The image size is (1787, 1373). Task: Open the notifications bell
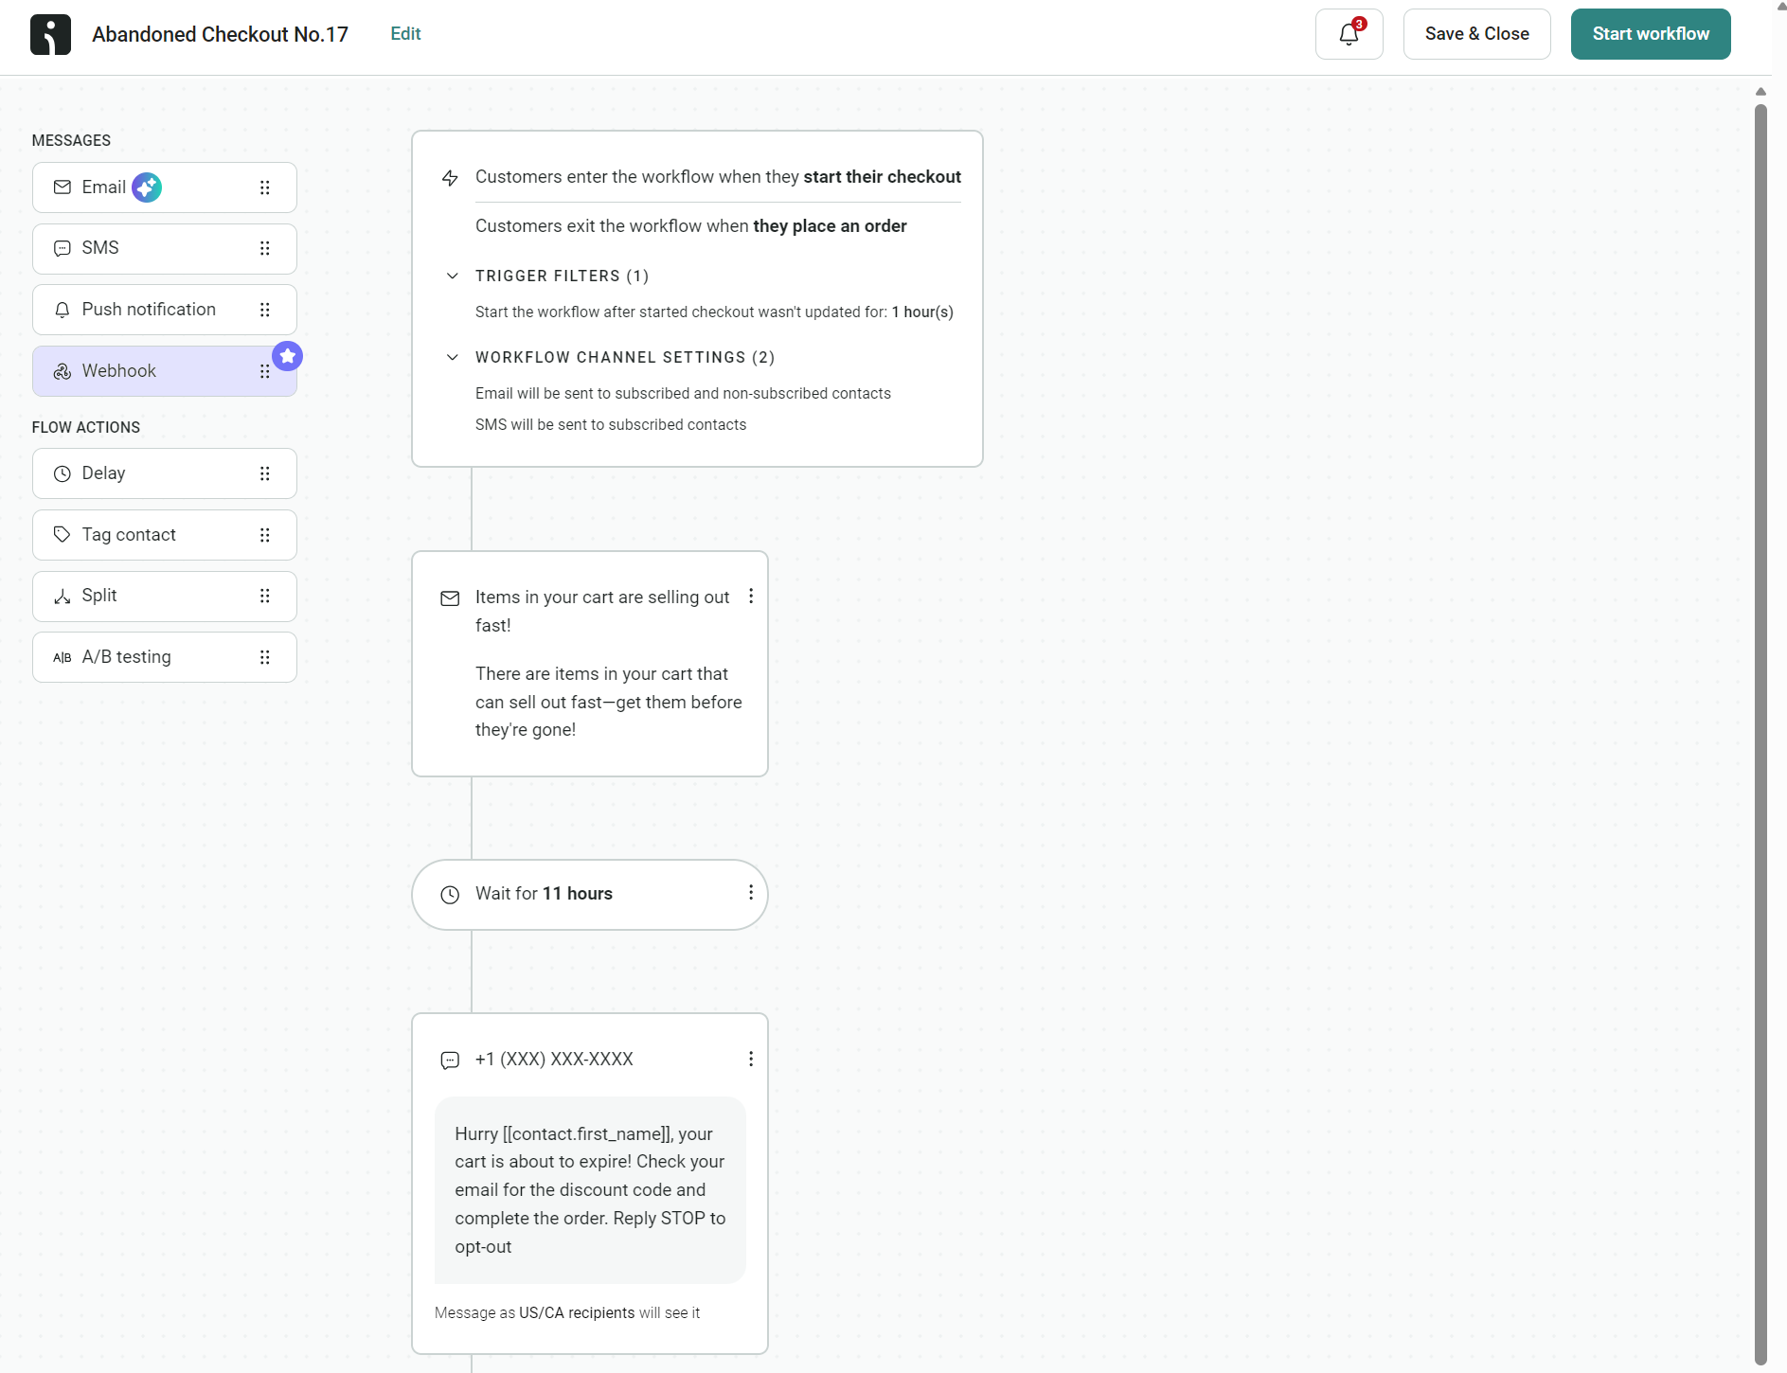click(x=1349, y=34)
